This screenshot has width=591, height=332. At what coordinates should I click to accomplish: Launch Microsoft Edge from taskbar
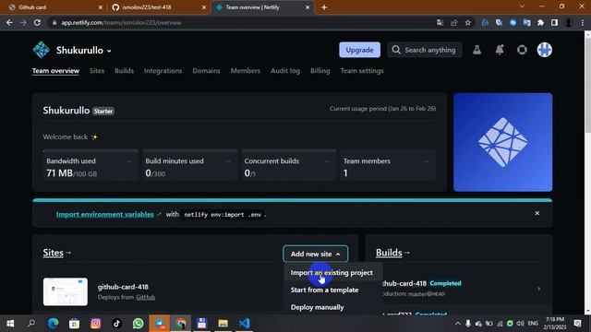pyautogui.click(x=54, y=324)
